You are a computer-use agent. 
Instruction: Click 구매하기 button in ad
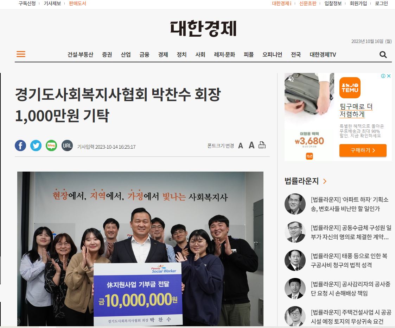[363, 150]
